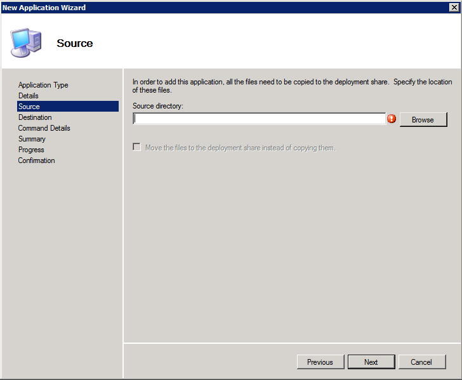Click the 'Source directory:' label
This screenshot has width=462, height=380.
(158, 106)
